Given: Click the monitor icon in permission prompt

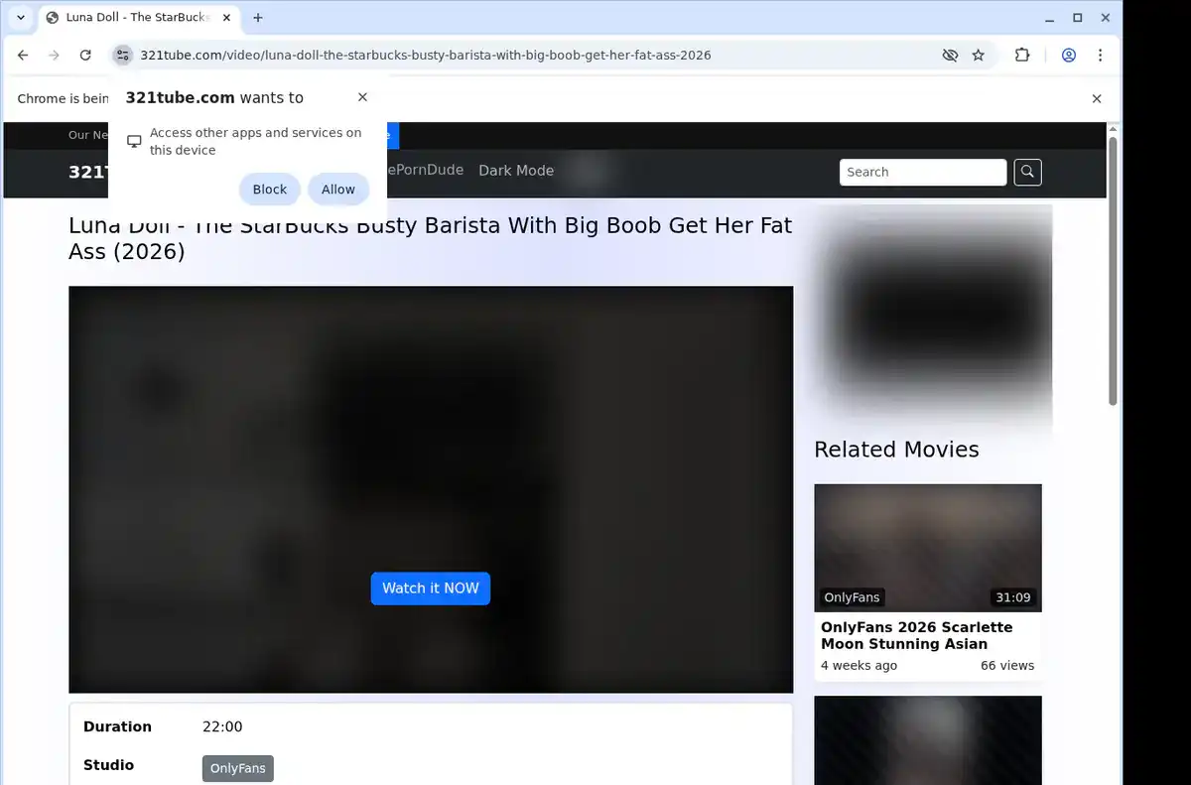Looking at the screenshot, I should pos(134,141).
